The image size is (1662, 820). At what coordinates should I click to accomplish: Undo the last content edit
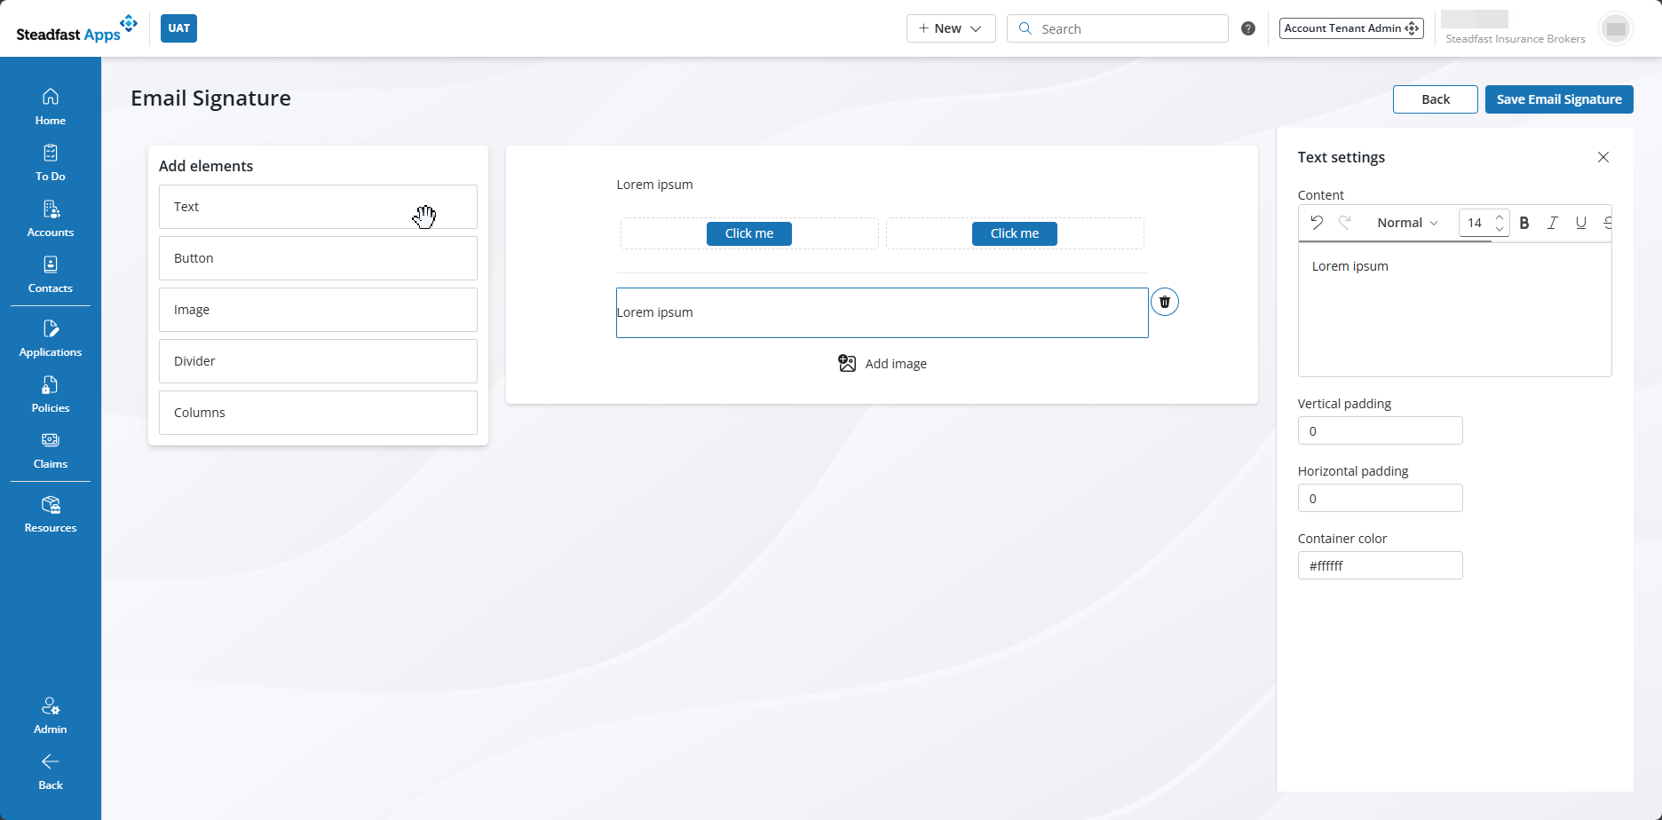click(x=1317, y=223)
